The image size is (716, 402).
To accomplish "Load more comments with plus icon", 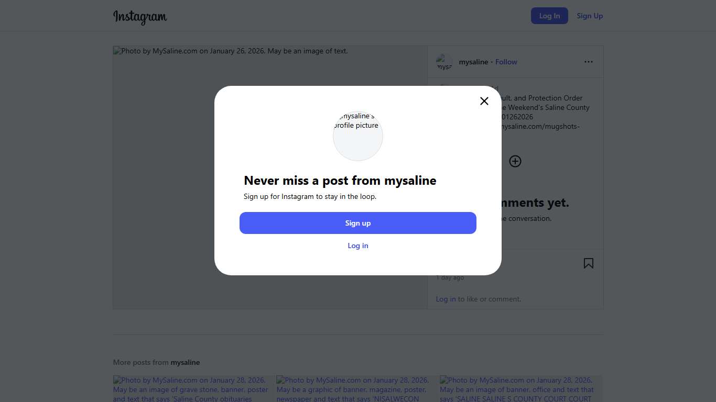I will coord(515,161).
